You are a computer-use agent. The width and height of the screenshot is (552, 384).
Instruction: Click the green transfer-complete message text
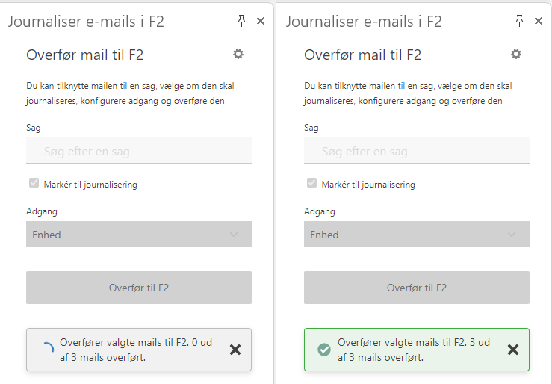[413, 350]
